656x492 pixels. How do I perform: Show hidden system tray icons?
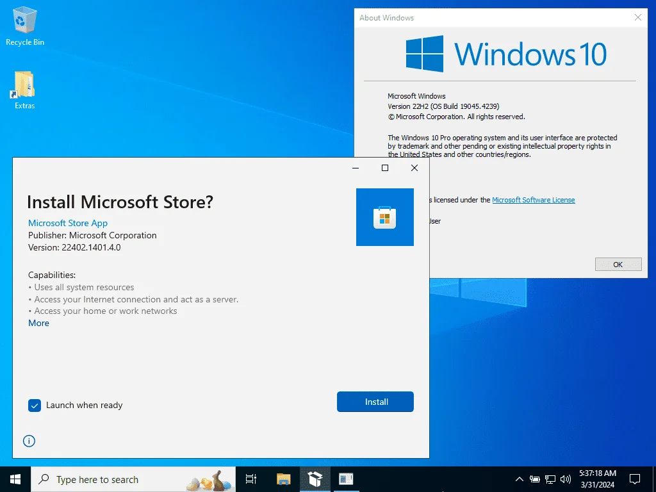519,479
